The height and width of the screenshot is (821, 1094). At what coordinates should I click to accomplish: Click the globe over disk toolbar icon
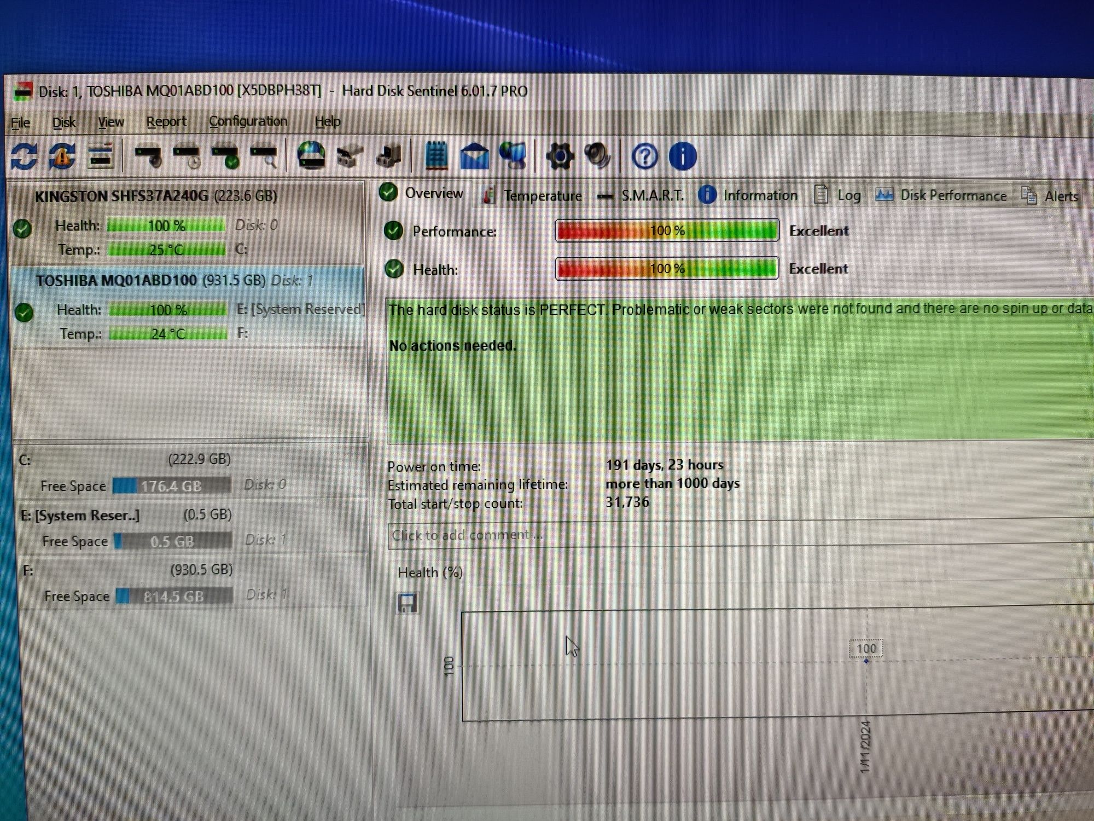tap(311, 155)
